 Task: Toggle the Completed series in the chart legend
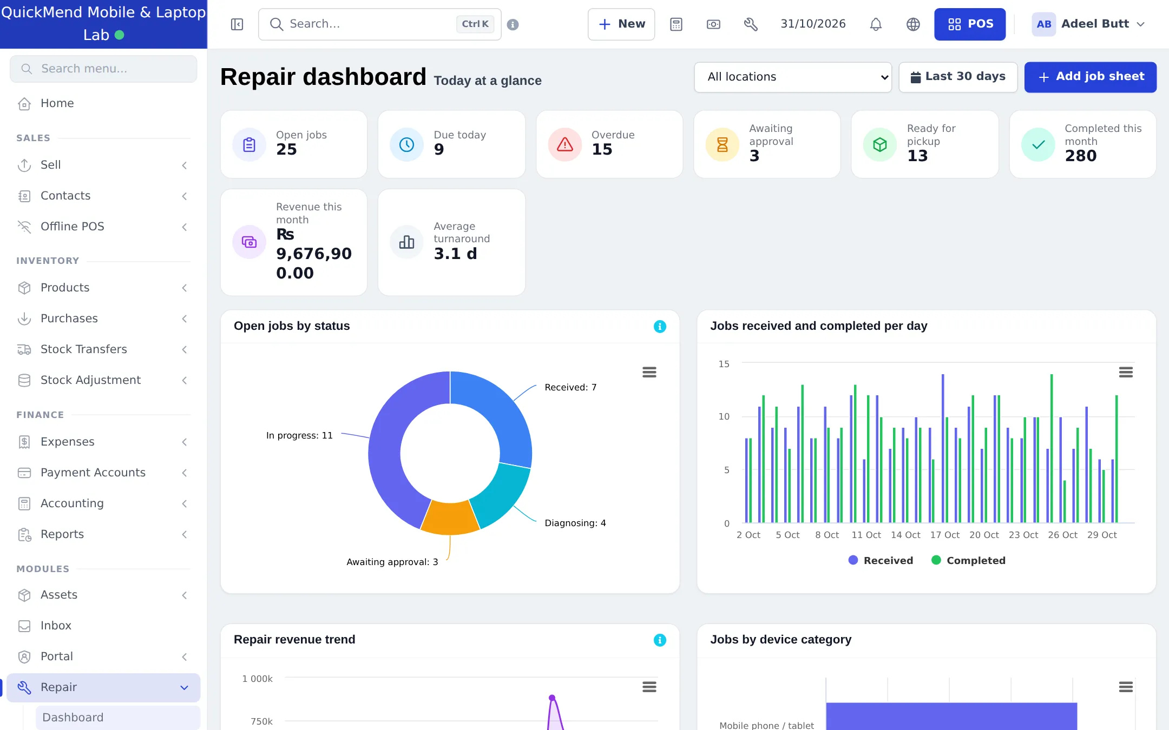968,560
